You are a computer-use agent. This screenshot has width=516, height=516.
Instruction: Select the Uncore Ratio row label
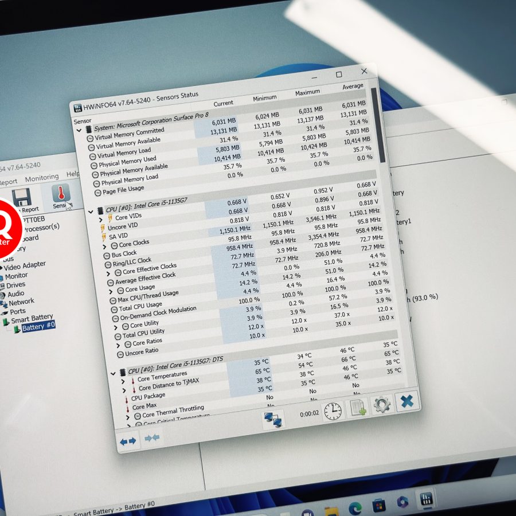tap(142, 352)
